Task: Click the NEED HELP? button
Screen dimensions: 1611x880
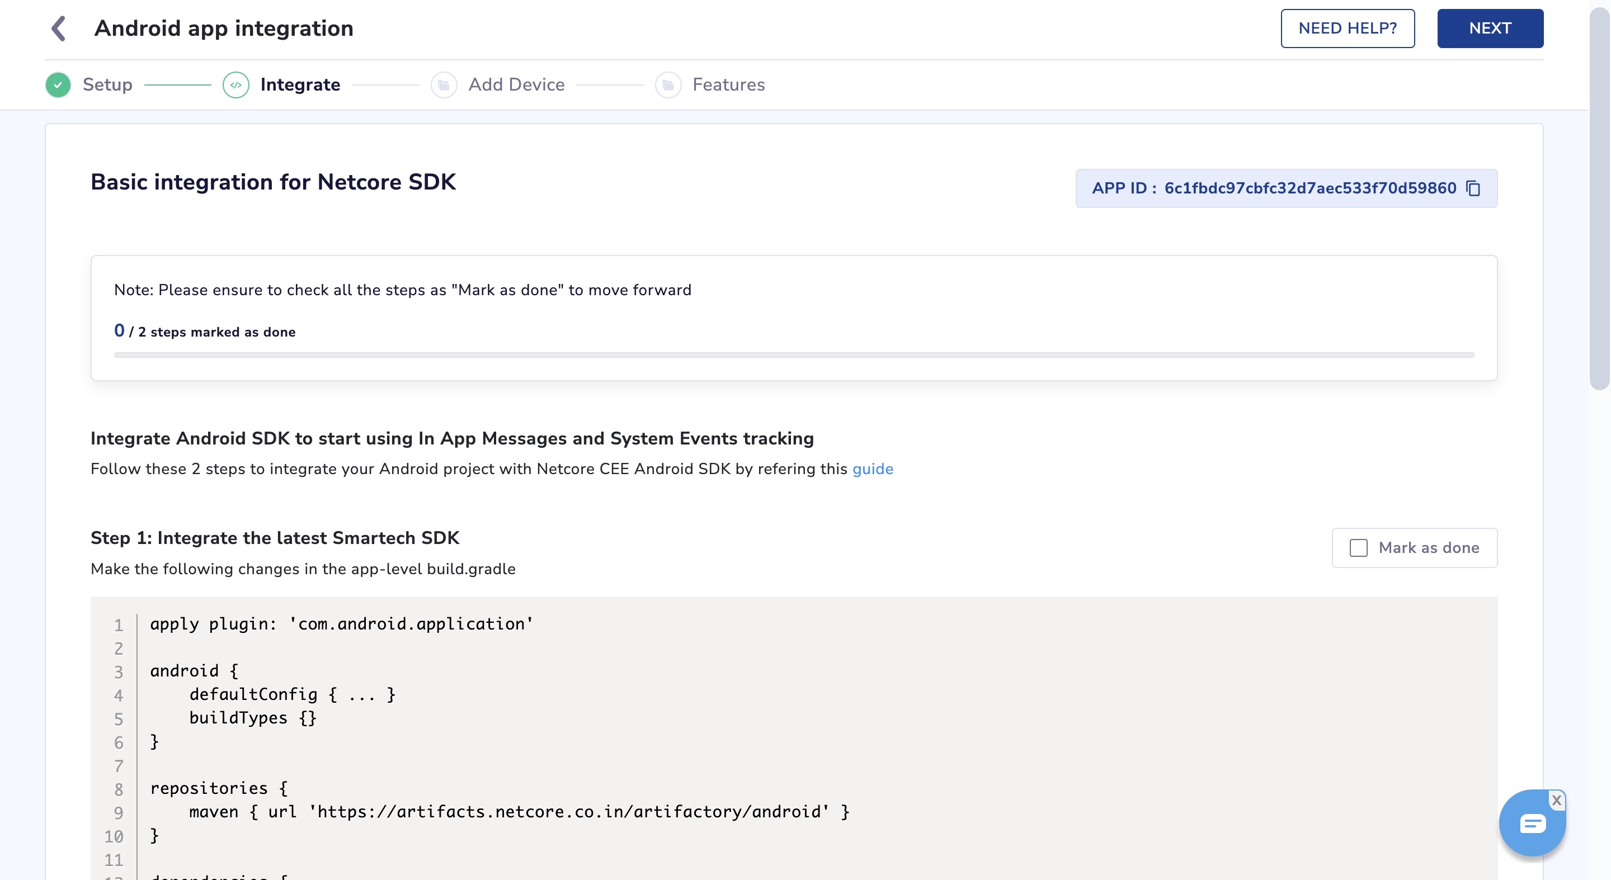Action: [x=1347, y=28]
